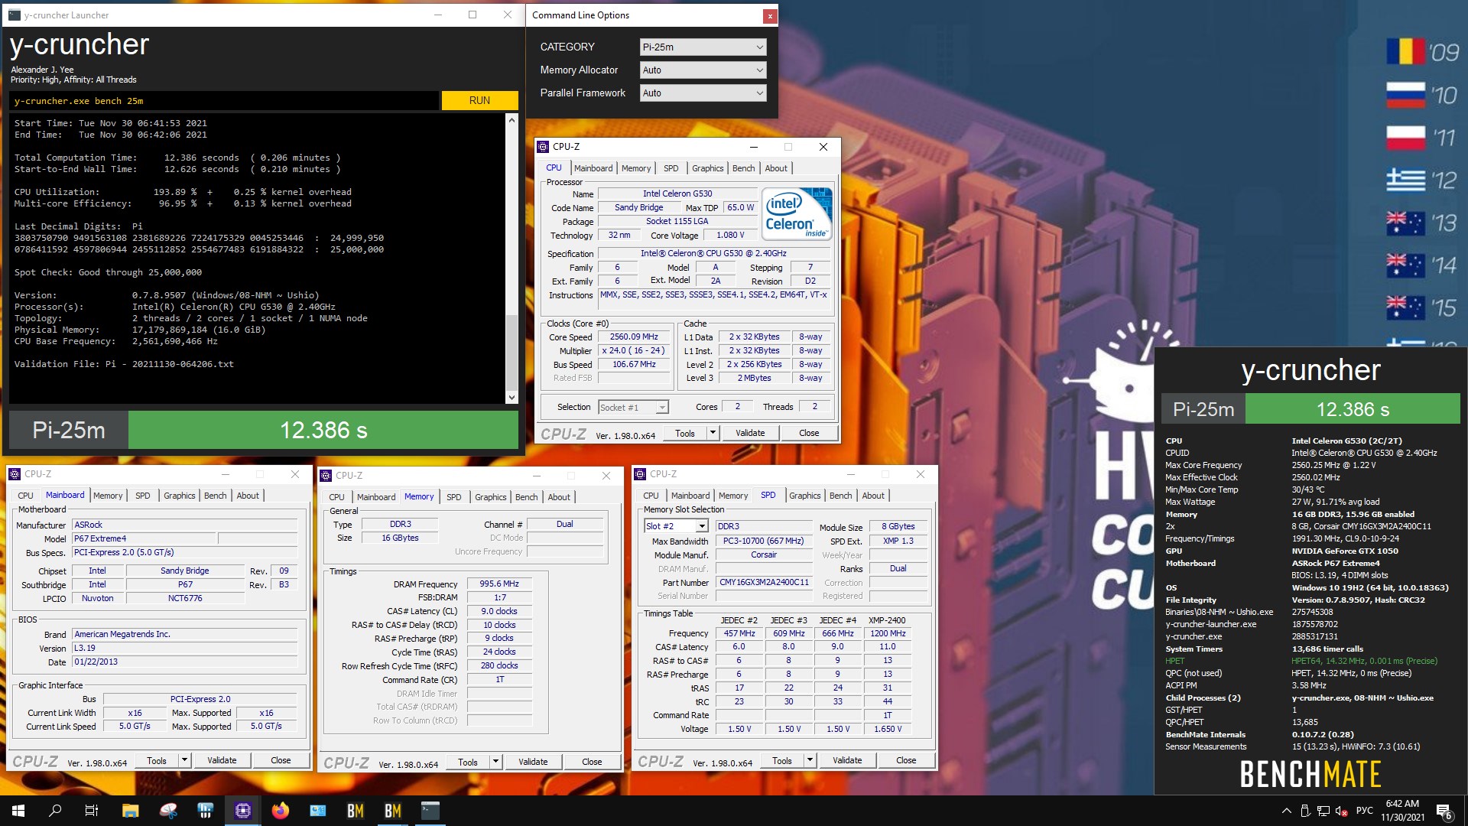The height and width of the screenshot is (826, 1468).
Task: Expand Tools dropdown arrow in top CPU-Z window
Action: tap(713, 433)
